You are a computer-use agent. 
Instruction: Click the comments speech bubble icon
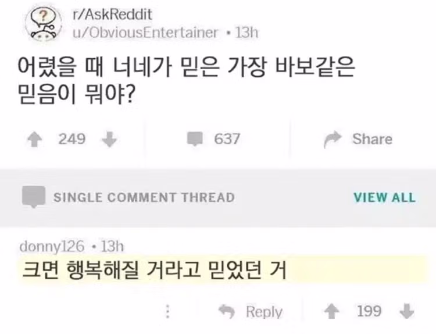[195, 139]
